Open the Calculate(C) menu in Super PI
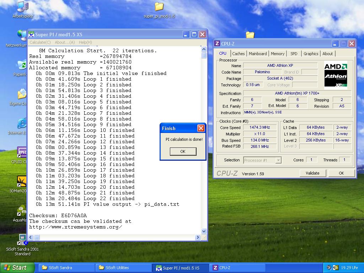This screenshot has width=364, height=273. 40,42
